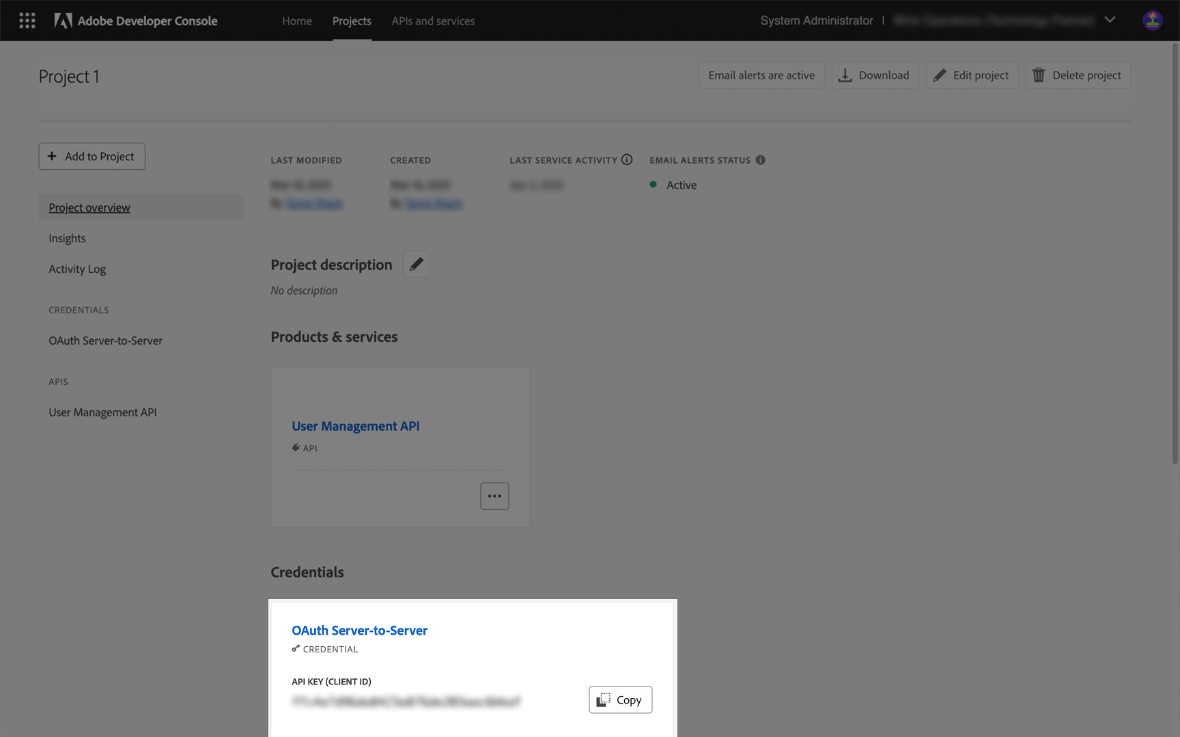The width and height of the screenshot is (1180, 737).
Task: Click the 'Active' alert status text
Action: coord(682,185)
